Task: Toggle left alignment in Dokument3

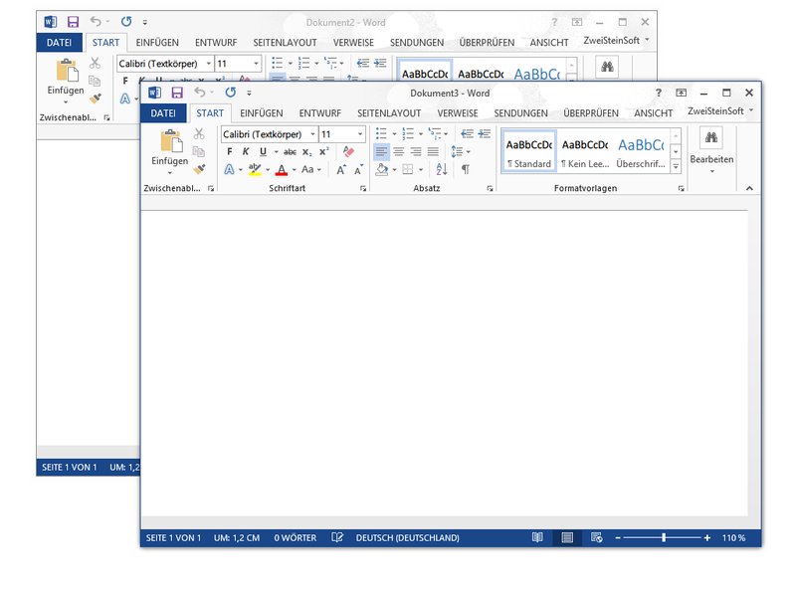Action: pyautogui.click(x=381, y=152)
